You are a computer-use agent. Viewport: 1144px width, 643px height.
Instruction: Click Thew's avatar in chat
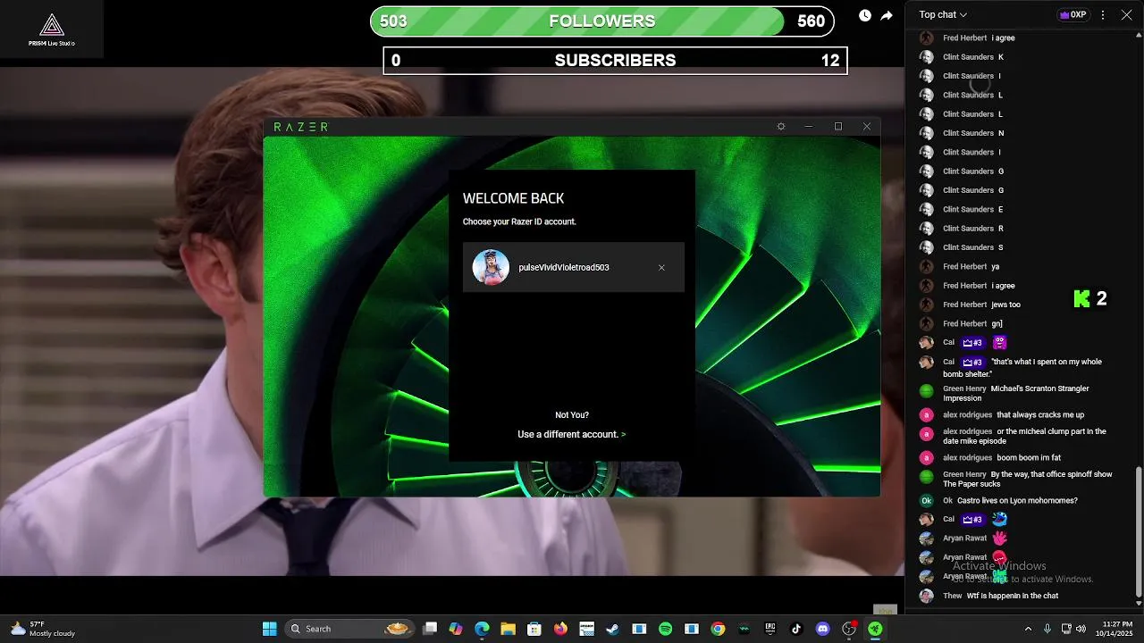(x=926, y=596)
